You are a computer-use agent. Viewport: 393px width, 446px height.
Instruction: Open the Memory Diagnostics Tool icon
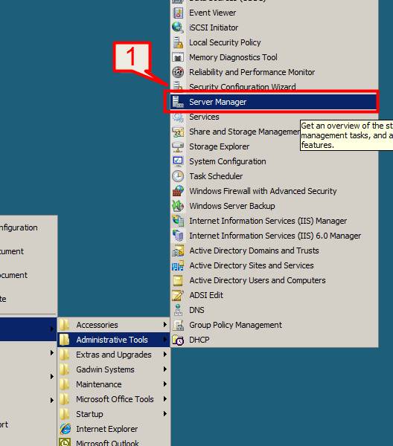178,57
